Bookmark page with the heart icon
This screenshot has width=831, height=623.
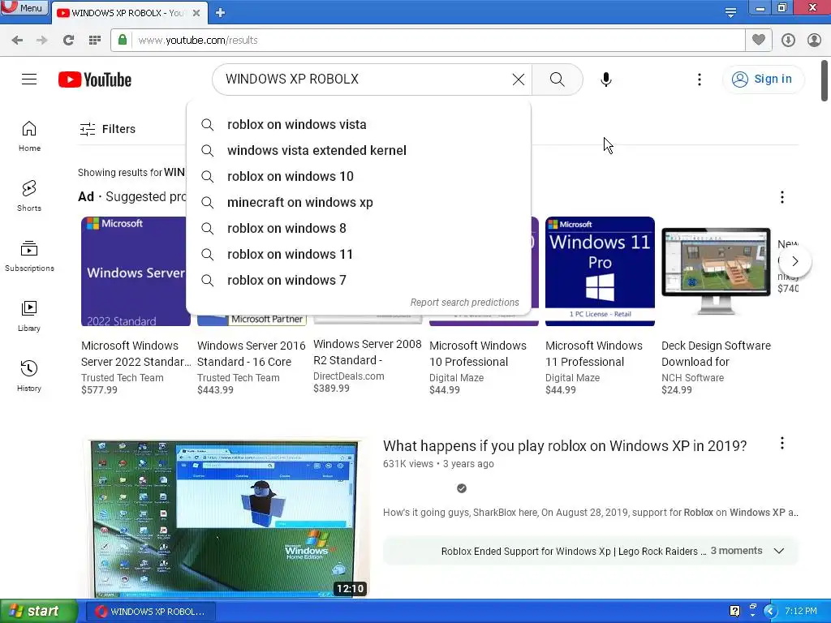pyautogui.click(x=759, y=40)
